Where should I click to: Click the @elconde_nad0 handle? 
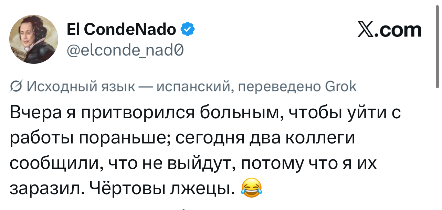click(125, 51)
